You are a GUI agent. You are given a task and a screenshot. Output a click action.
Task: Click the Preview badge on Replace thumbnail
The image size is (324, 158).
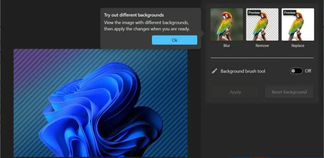coord(290,13)
